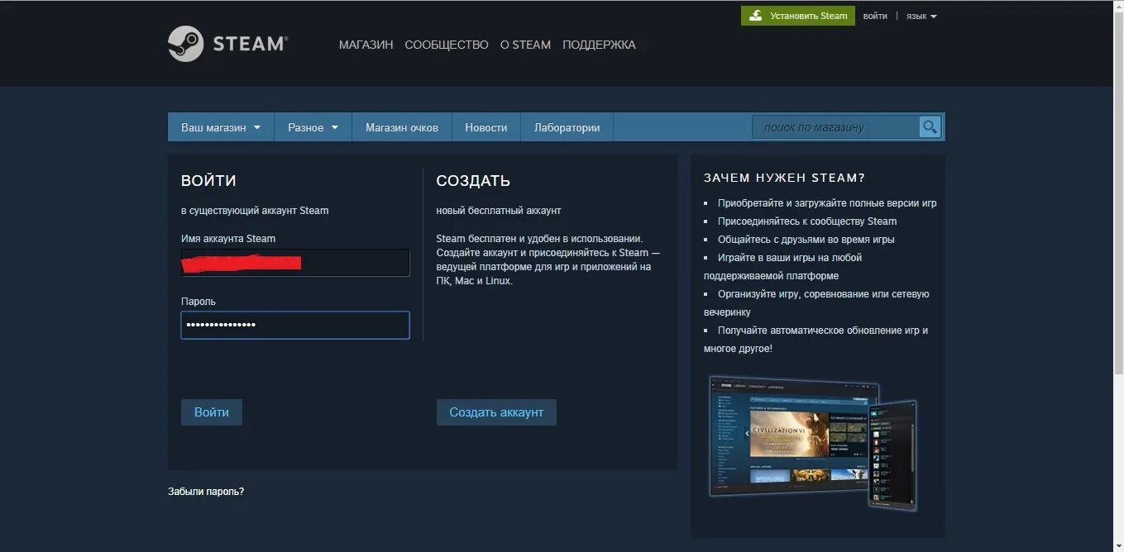
Task: Open the О STEAM menu item
Action: pos(525,45)
